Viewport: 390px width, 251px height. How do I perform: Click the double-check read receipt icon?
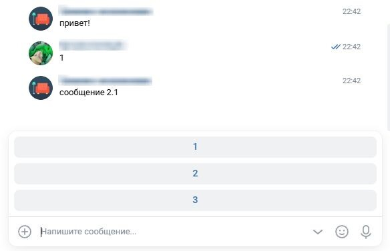pyautogui.click(x=336, y=47)
